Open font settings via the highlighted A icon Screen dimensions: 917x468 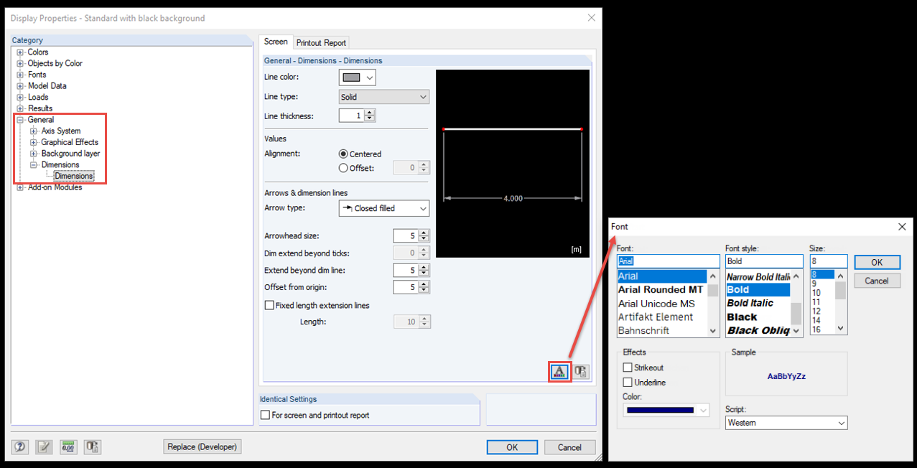click(x=559, y=371)
